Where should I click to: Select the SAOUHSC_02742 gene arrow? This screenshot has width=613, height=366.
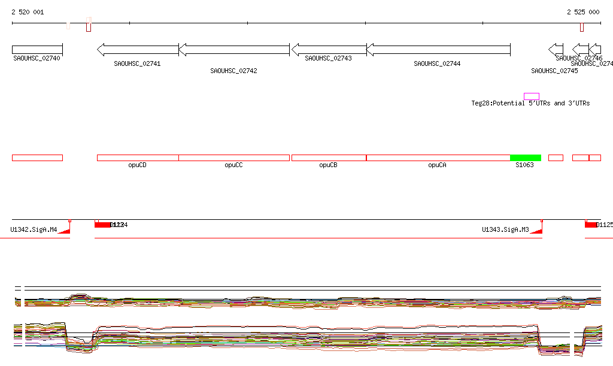pyautogui.click(x=234, y=50)
